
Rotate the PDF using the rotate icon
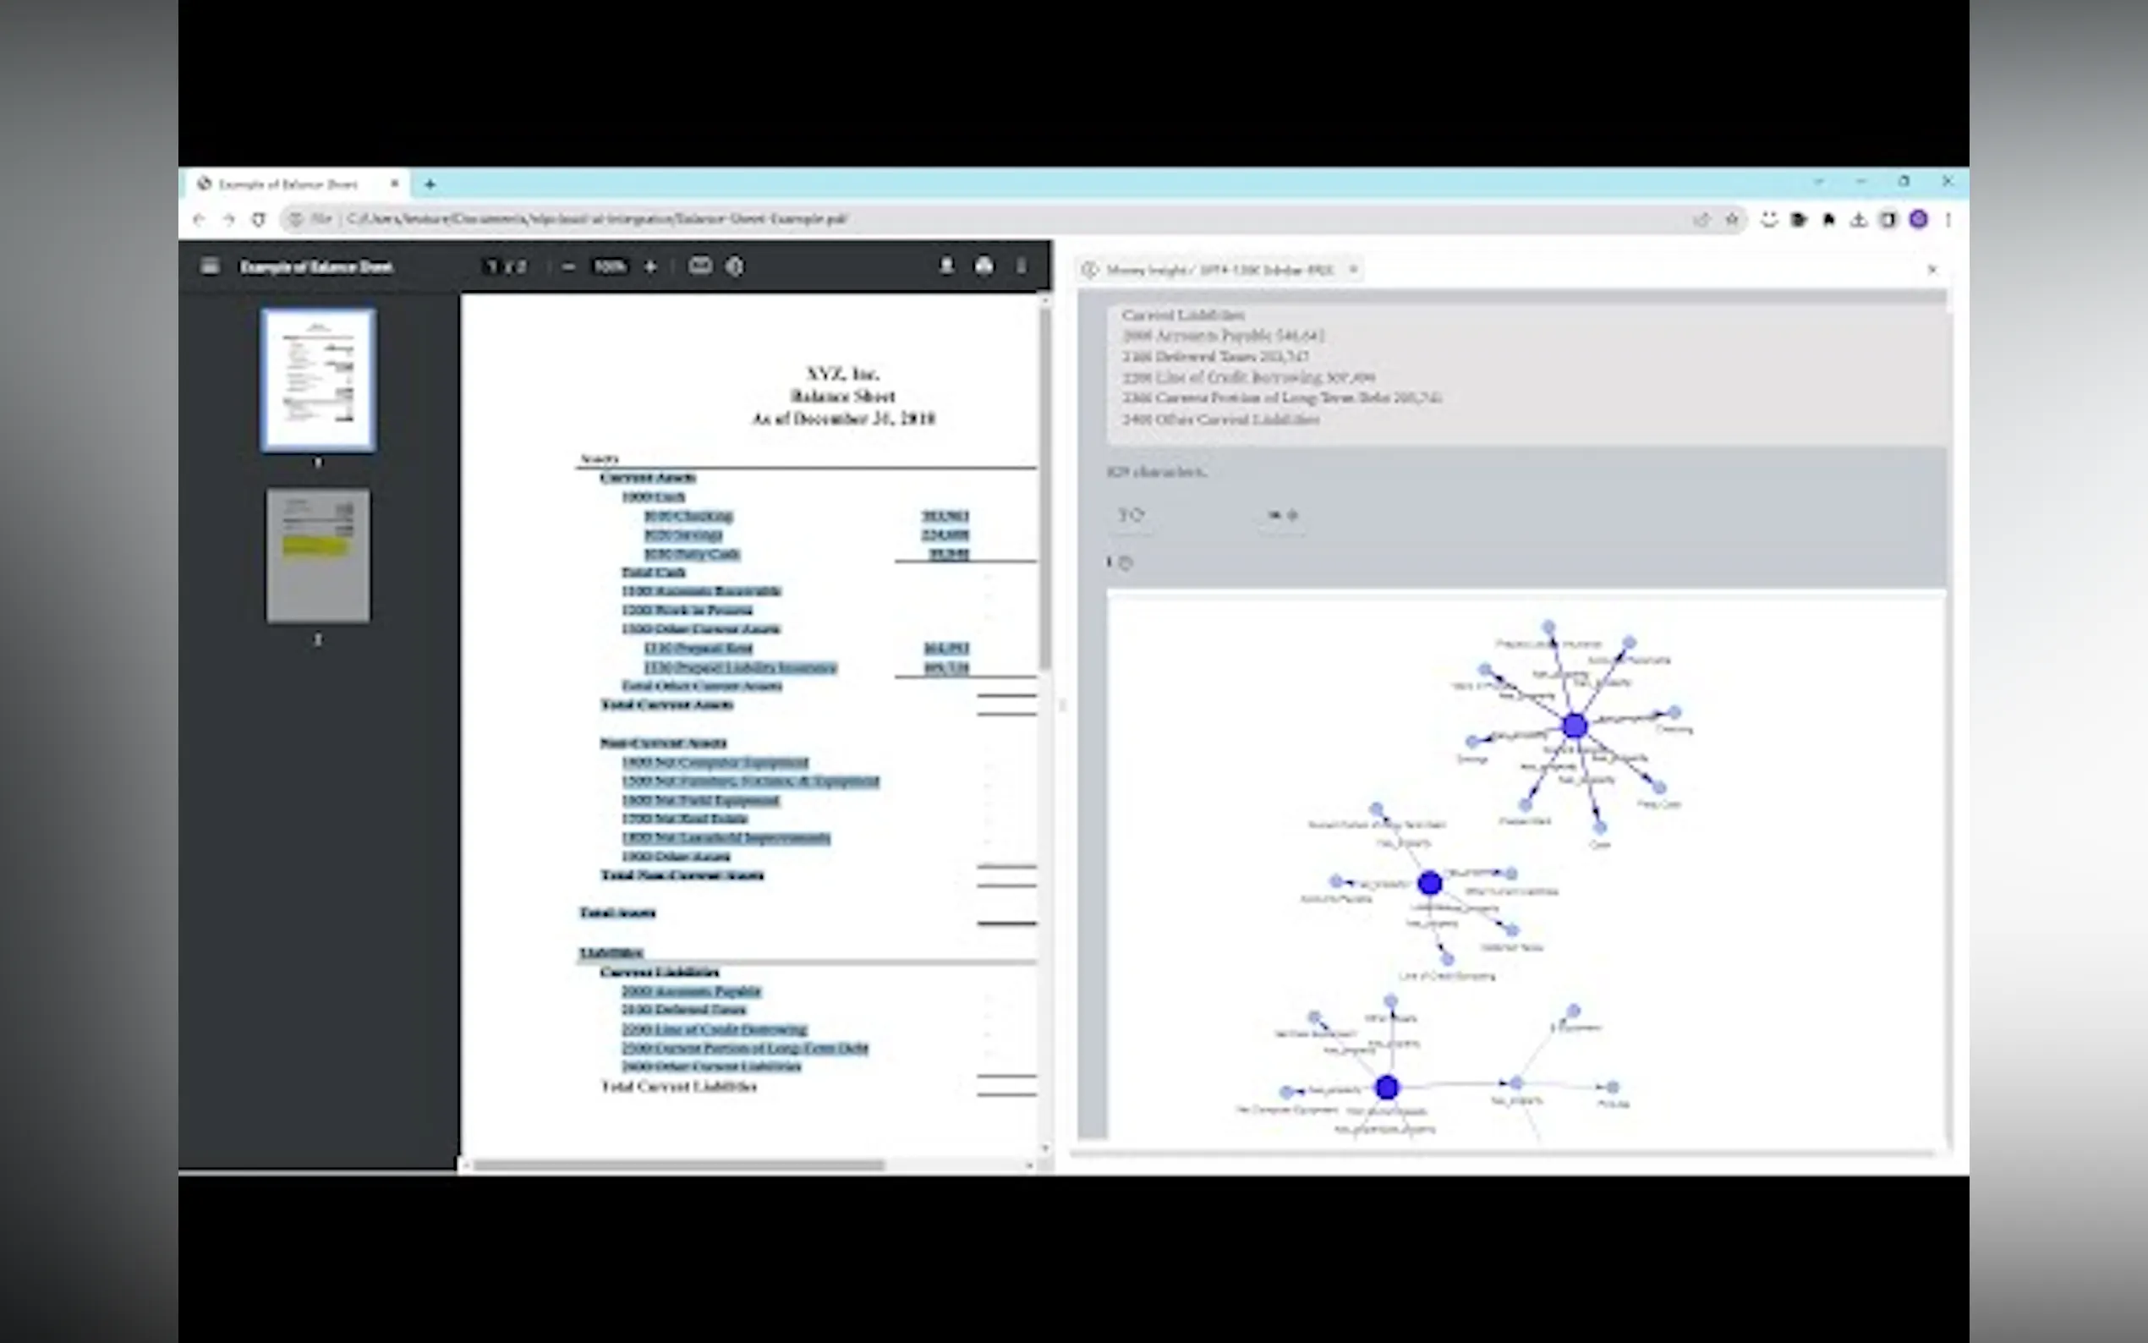click(734, 266)
